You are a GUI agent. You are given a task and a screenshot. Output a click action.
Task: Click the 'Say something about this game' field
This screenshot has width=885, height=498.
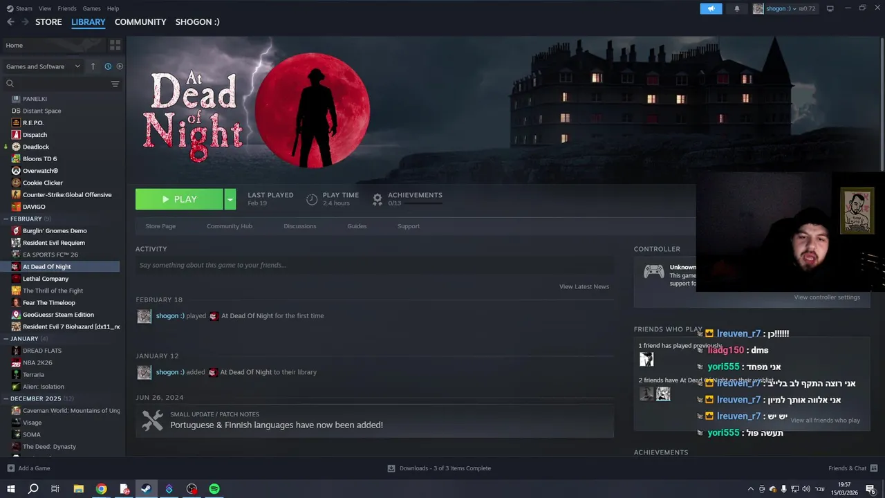pos(375,265)
